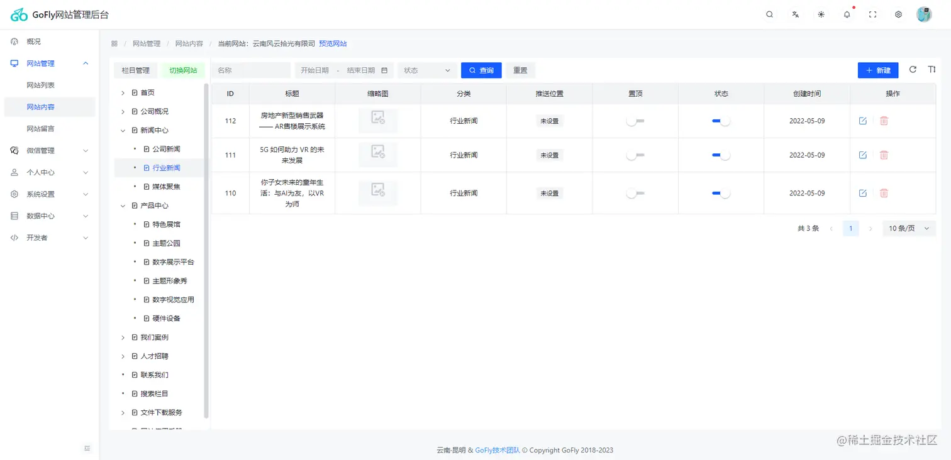Toggle 置顶 switch for article 111

click(x=635, y=155)
